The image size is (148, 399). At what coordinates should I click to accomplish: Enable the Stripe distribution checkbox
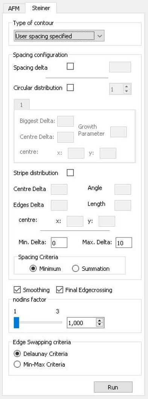pyautogui.click(x=70, y=173)
